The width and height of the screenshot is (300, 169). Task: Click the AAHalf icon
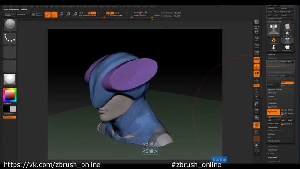256,53
